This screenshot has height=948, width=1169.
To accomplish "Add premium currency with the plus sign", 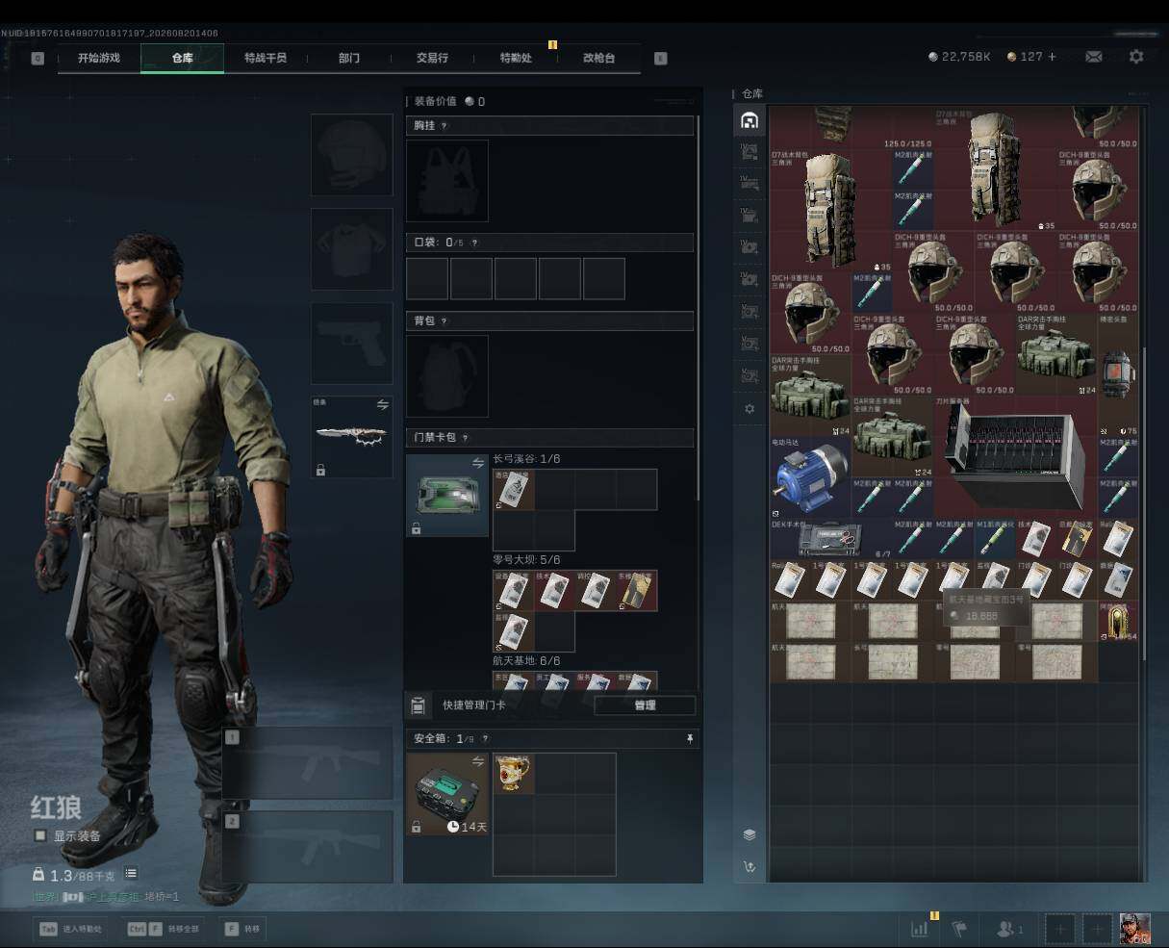I will click(1052, 57).
